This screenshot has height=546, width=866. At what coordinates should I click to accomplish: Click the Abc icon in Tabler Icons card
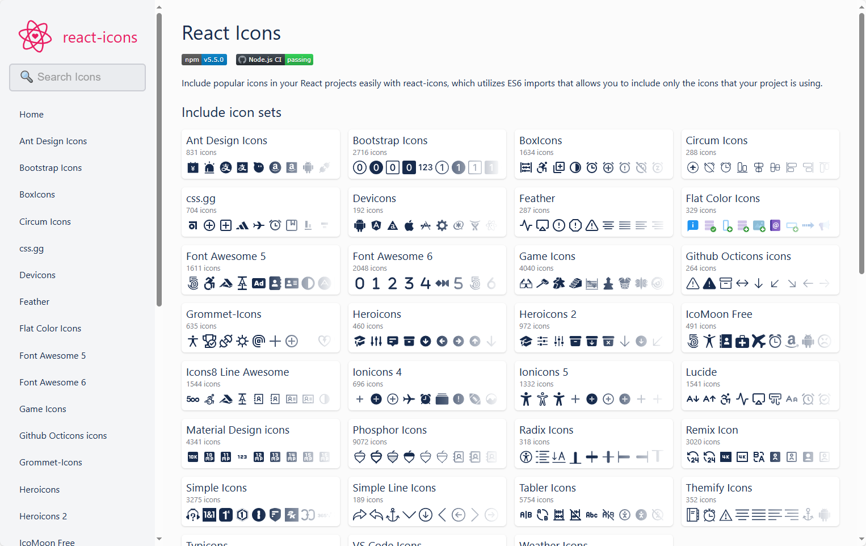point(592,515)
